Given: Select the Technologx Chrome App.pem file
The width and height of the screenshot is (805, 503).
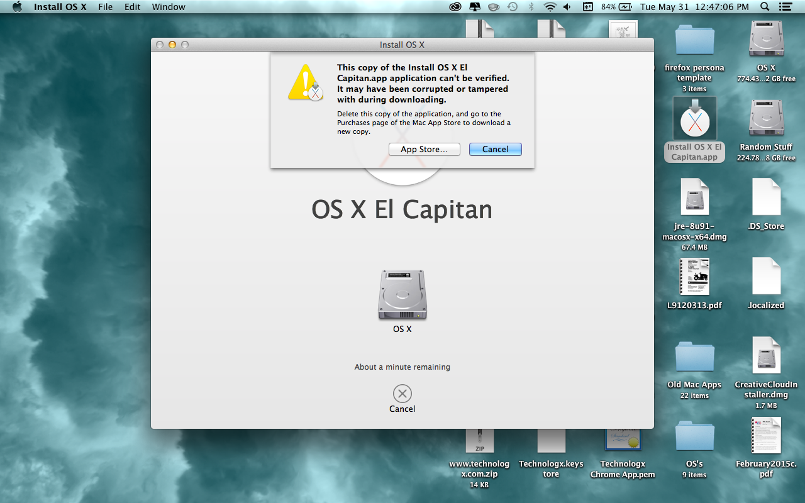Looking at the screenshot, I should pos(623,440).
